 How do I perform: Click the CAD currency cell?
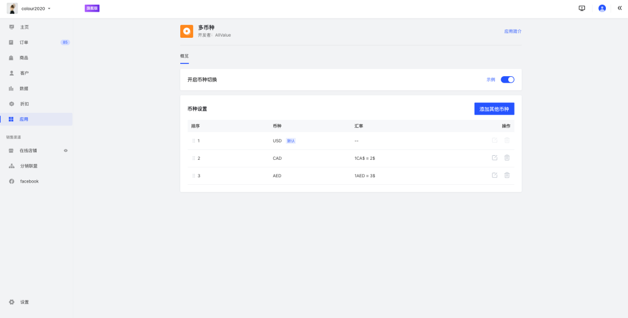(x=277, y=158)
